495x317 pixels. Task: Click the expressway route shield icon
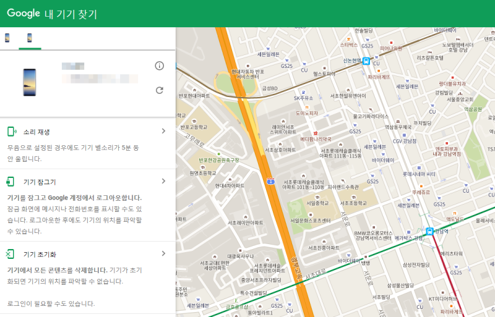pyautogui.click(x=270, y=182)
